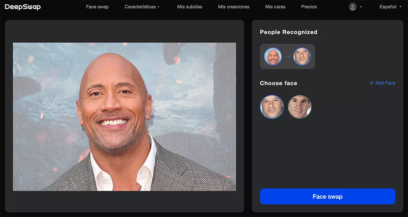Click the Vin Diesel target face in People Recognized
Screen dimensions: 408x217
pyautogui.click(x=302, y=56)
